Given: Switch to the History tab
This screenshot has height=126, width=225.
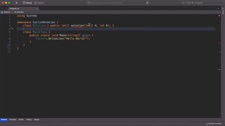Looking at the screenshot, I should (29, 120).
